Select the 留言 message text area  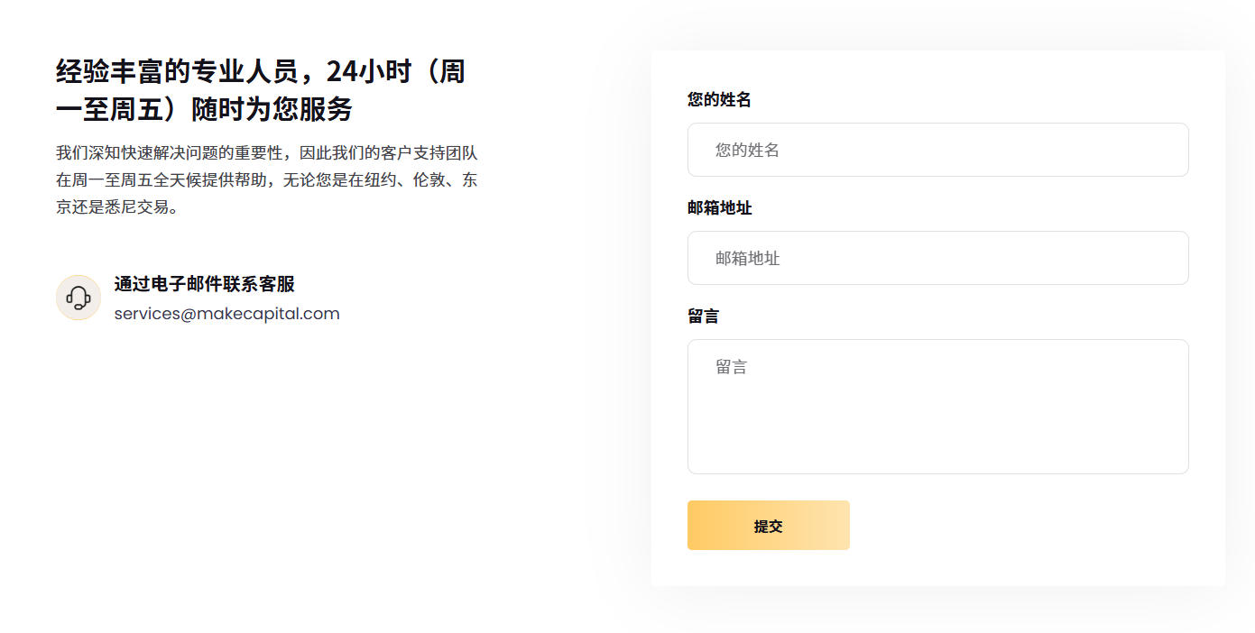pyautogui.click(x=937, y=406)
